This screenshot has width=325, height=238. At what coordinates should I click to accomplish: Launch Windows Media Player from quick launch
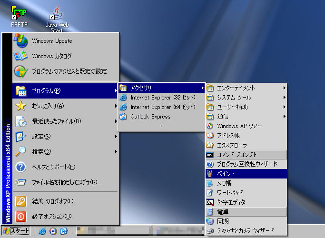pyautogui.click(x=53, y=231)
